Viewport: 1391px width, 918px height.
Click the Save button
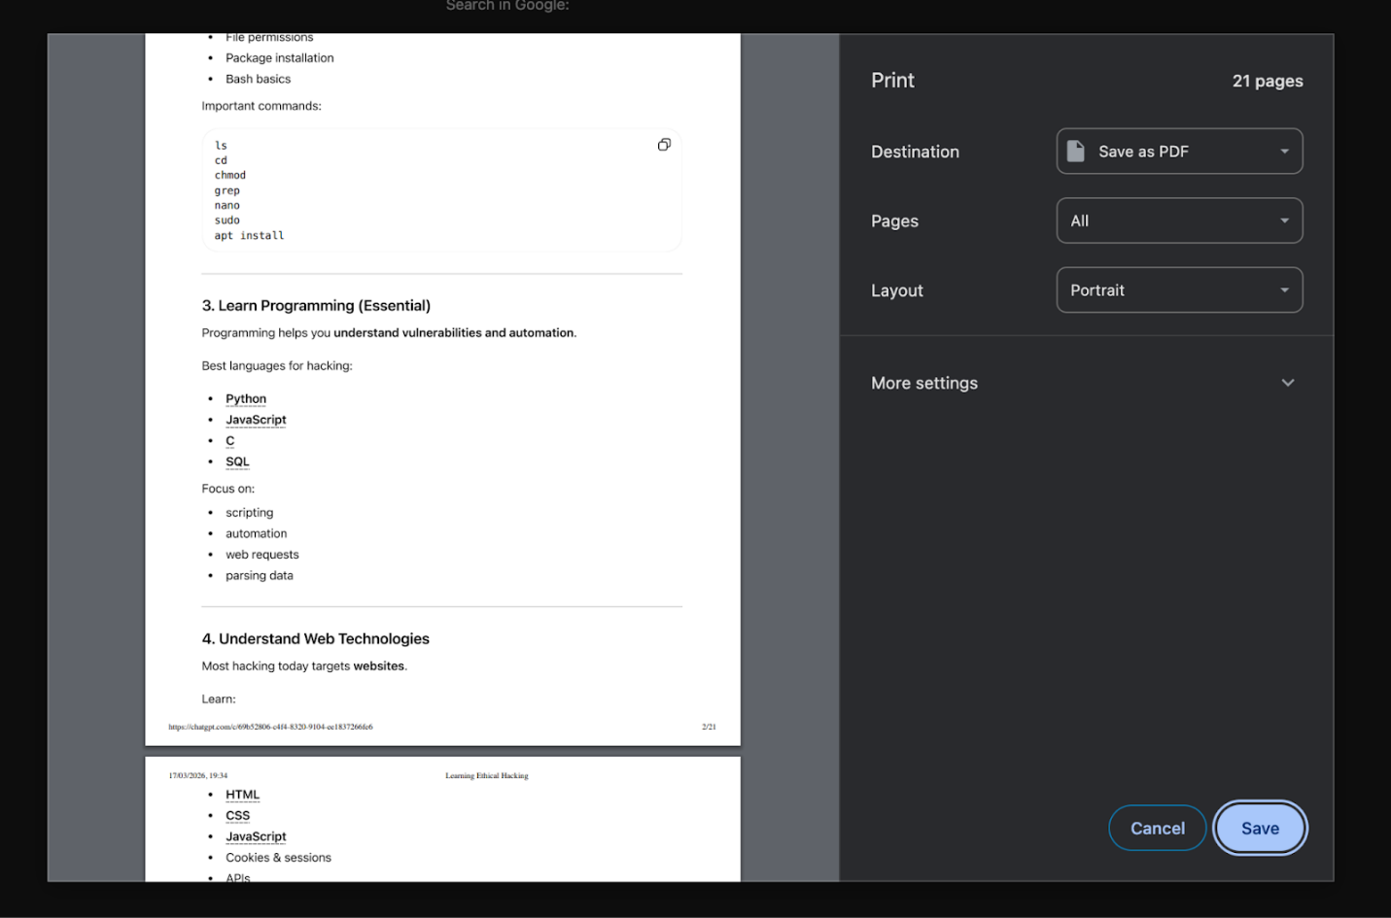pos(1260,828)
